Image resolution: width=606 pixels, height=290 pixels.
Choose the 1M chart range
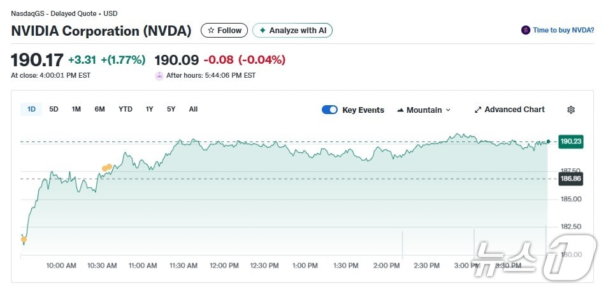(76, 109)
